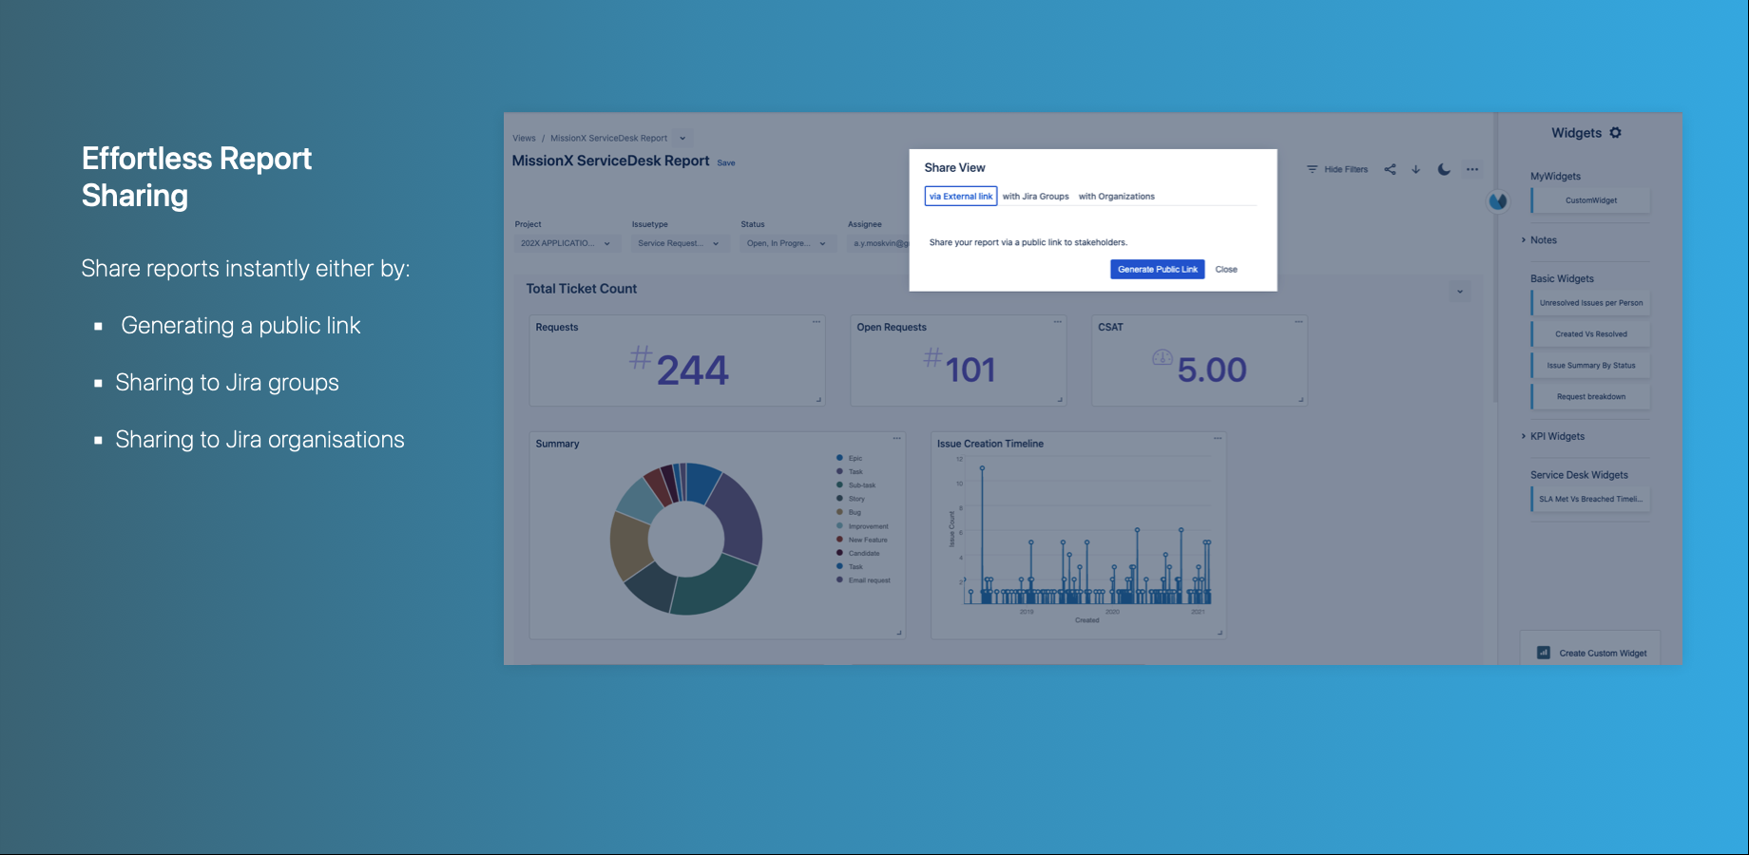Select Issue Summary By Status widget

[1590, 366]
